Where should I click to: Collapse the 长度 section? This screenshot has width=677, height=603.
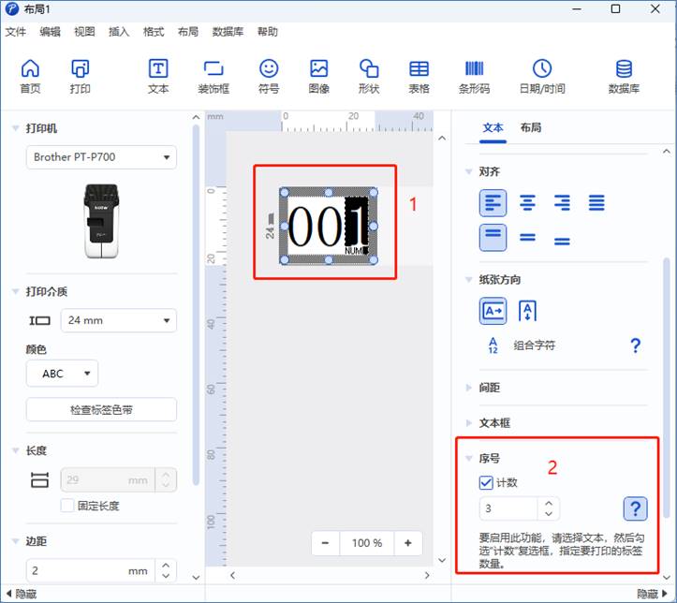16,450
